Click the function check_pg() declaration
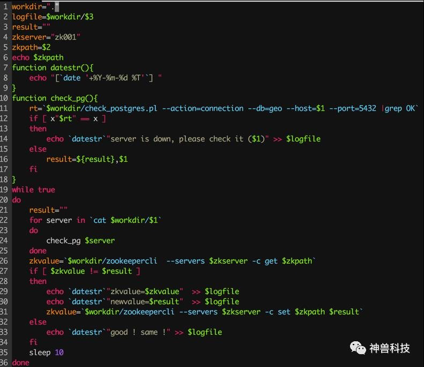Screen dimensions: 424x367 pos(55,98)
